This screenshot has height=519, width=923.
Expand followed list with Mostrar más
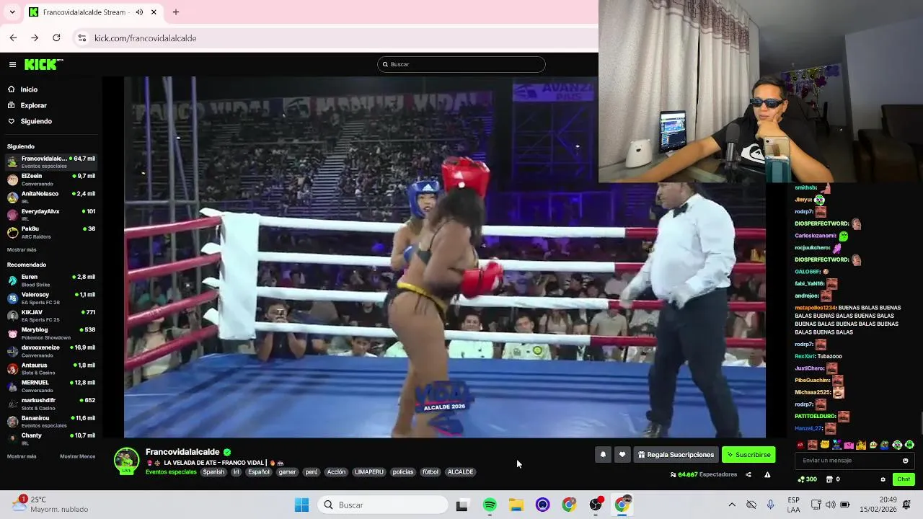pos(22,249)
